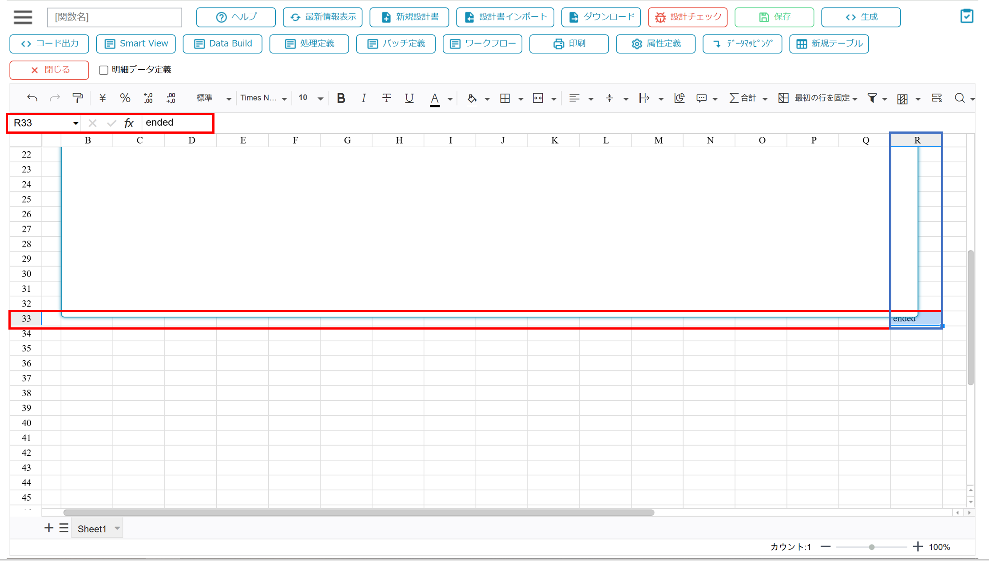Image resolution: width=989 pixels, height=561 pixels.
Task: Click the 設計チェック button
Action: pyautogui.click(x=687, y=17)
